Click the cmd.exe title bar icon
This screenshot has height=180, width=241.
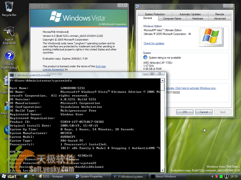12,75
